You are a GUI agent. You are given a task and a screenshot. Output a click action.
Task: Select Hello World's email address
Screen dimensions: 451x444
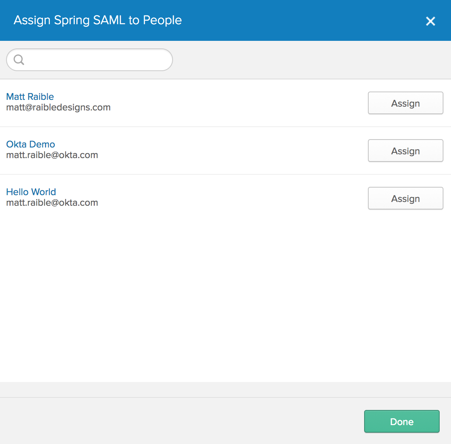52,202
